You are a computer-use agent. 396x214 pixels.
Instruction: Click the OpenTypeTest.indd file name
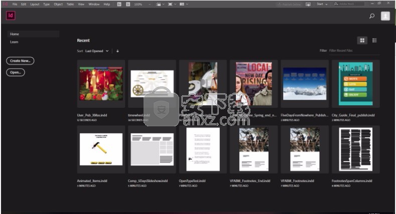(x=192, y=181)
